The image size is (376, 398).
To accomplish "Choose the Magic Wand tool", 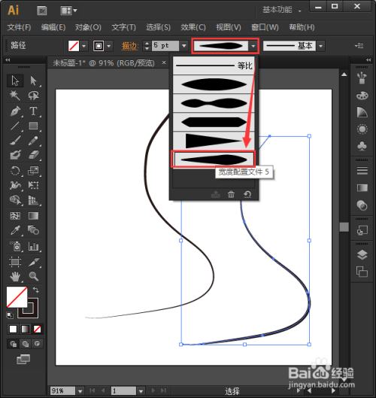I will pyautogui.click(x=15, y=96).
